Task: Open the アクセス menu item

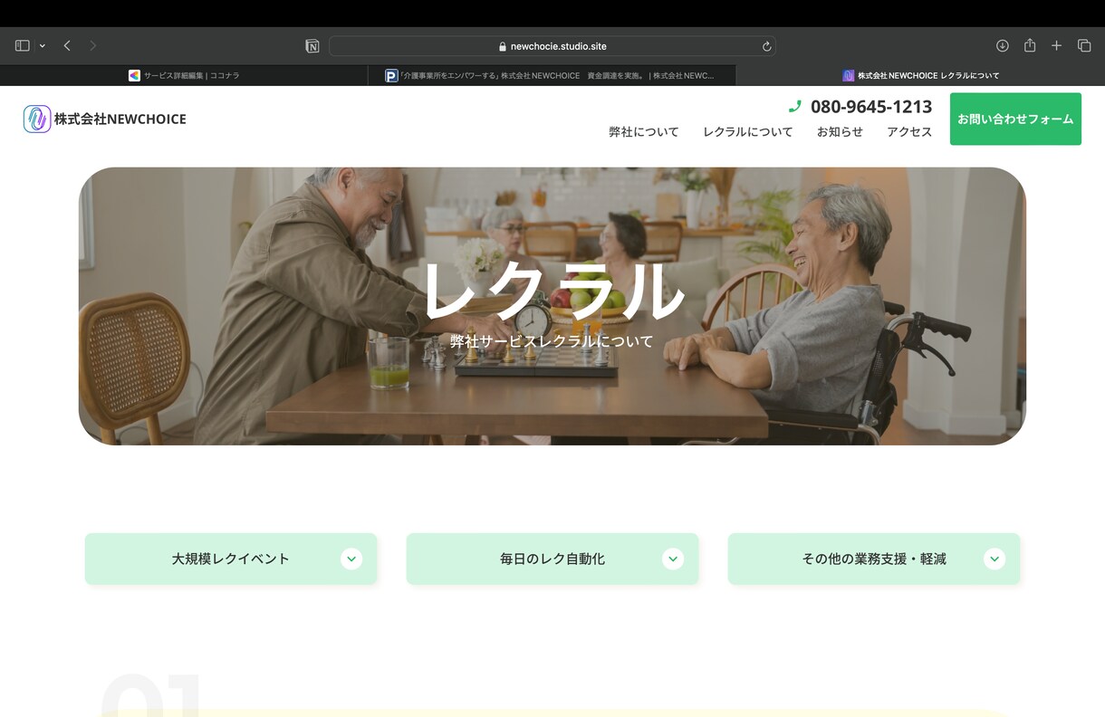Action: [x=909, y=132]
